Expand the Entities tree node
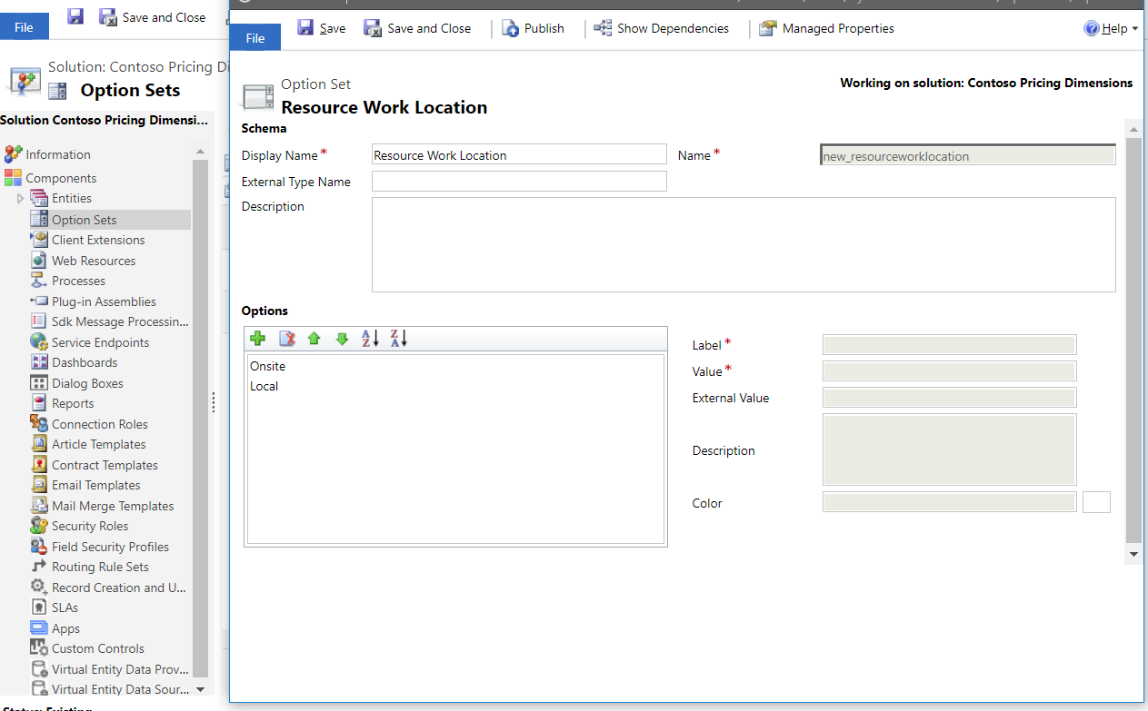Image resolution: width=1148 pixels, height=711 pixels. pos(20,199)
